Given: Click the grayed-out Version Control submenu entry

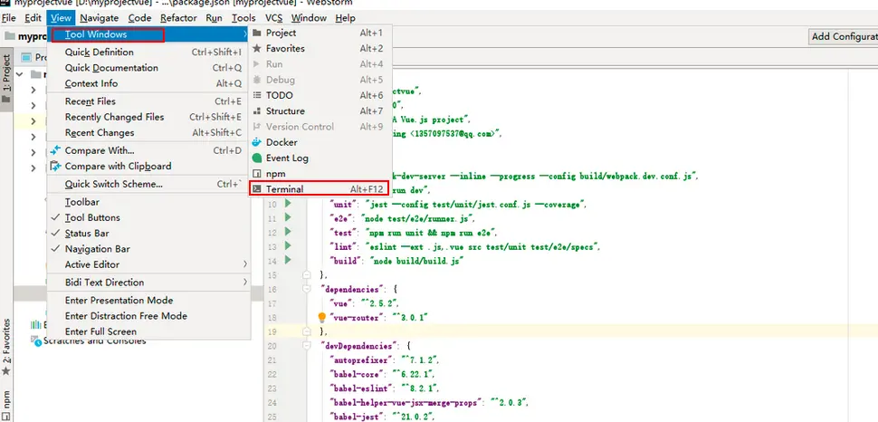Looking at the screenshot, I should pos(320,127).
